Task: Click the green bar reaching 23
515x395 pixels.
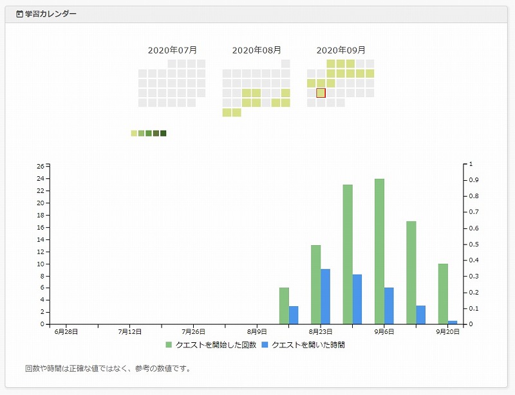Action: coord(348,255)
